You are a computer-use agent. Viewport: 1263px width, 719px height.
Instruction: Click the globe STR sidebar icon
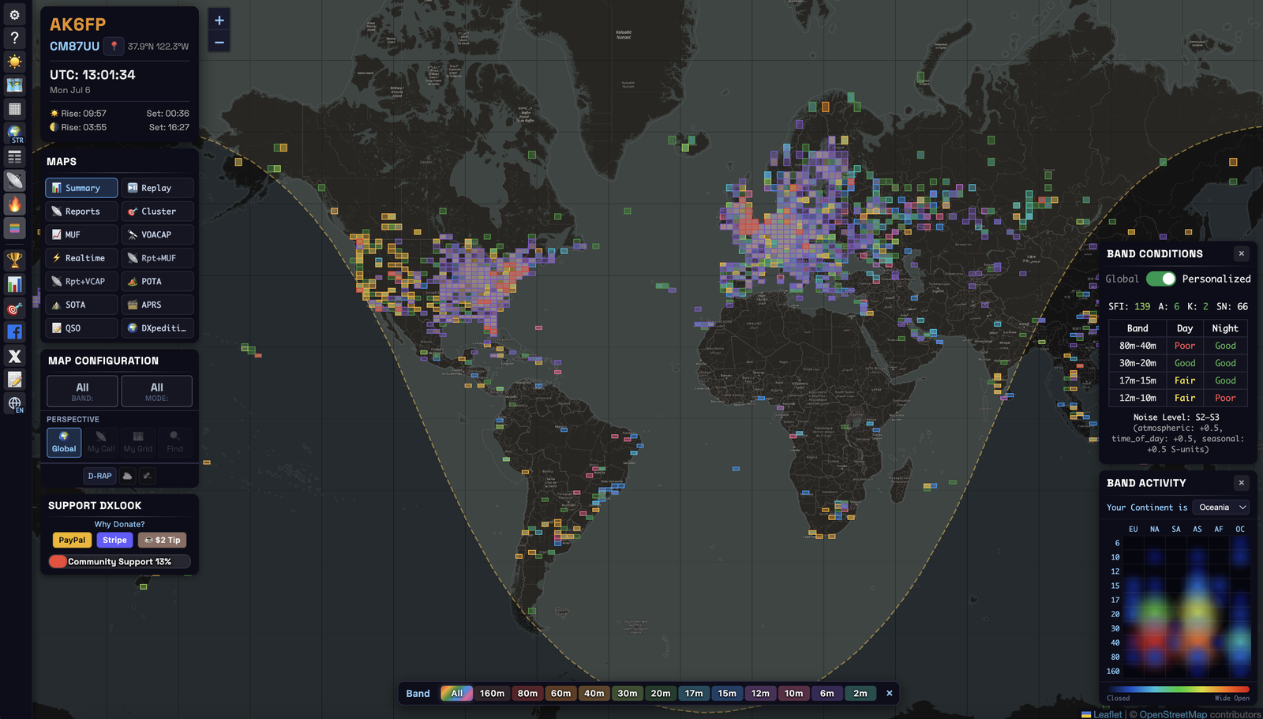[14, 133]
